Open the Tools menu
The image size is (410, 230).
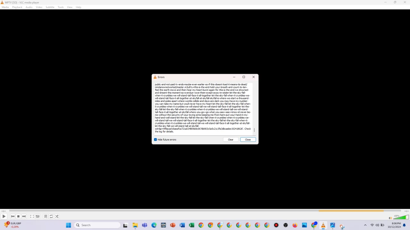click(61, 7)
